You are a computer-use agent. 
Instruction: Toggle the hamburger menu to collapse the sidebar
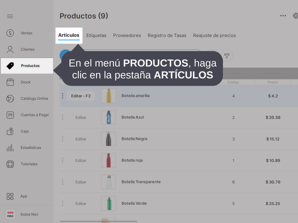point(10,16)
